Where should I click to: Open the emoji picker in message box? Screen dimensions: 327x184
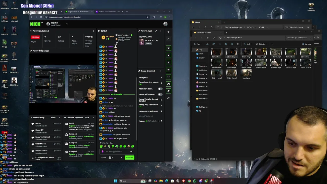pos(131,152)
